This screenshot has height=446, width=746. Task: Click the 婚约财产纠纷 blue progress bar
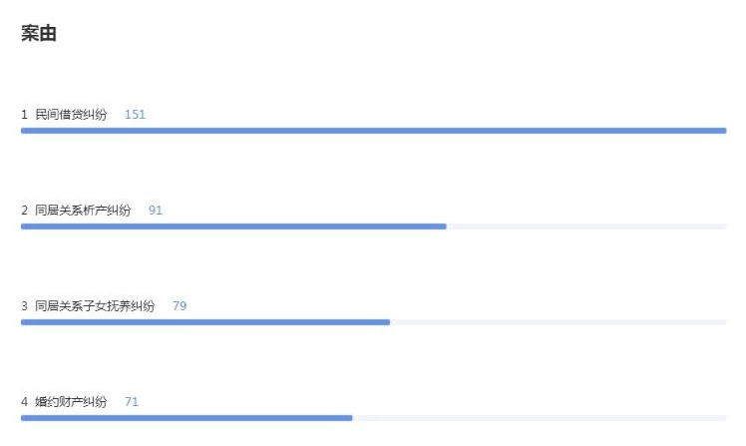[186, 418]
